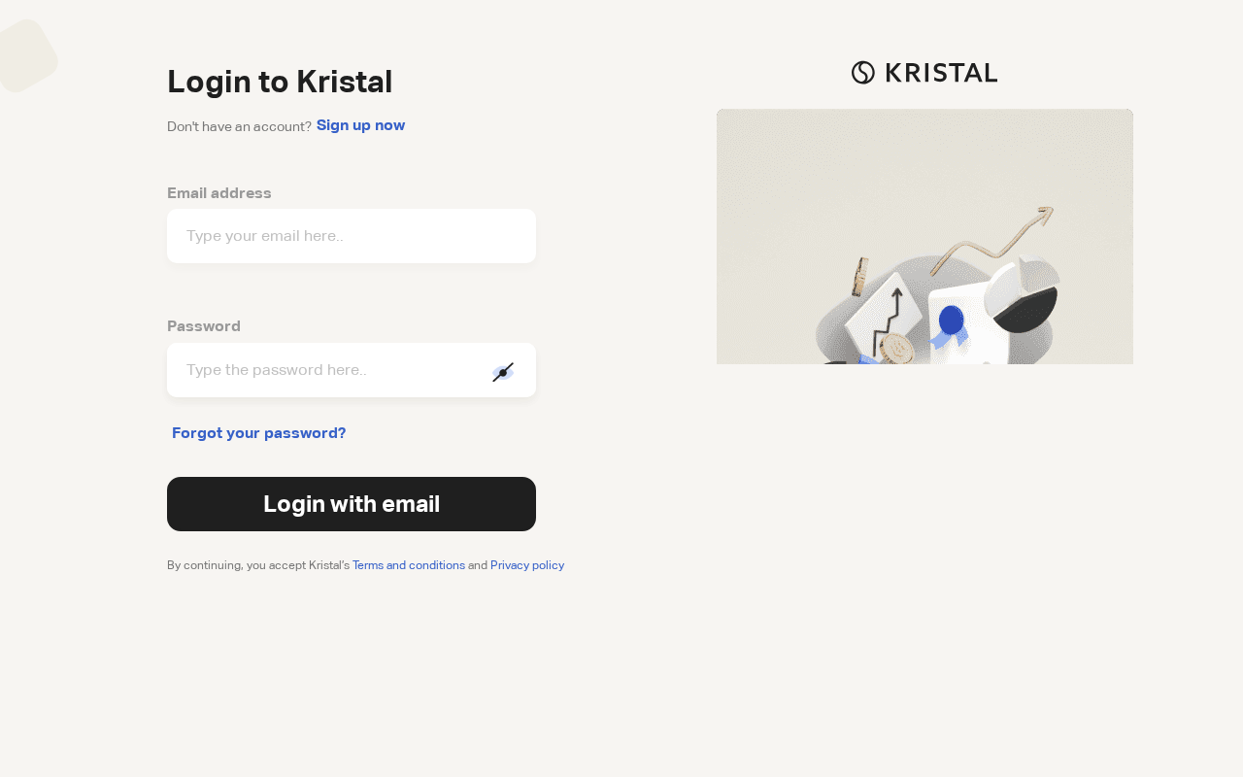The height and width of the screenshot is (777, 1243).
Task: Click Don't have an account text
Action: pos(239,126)
